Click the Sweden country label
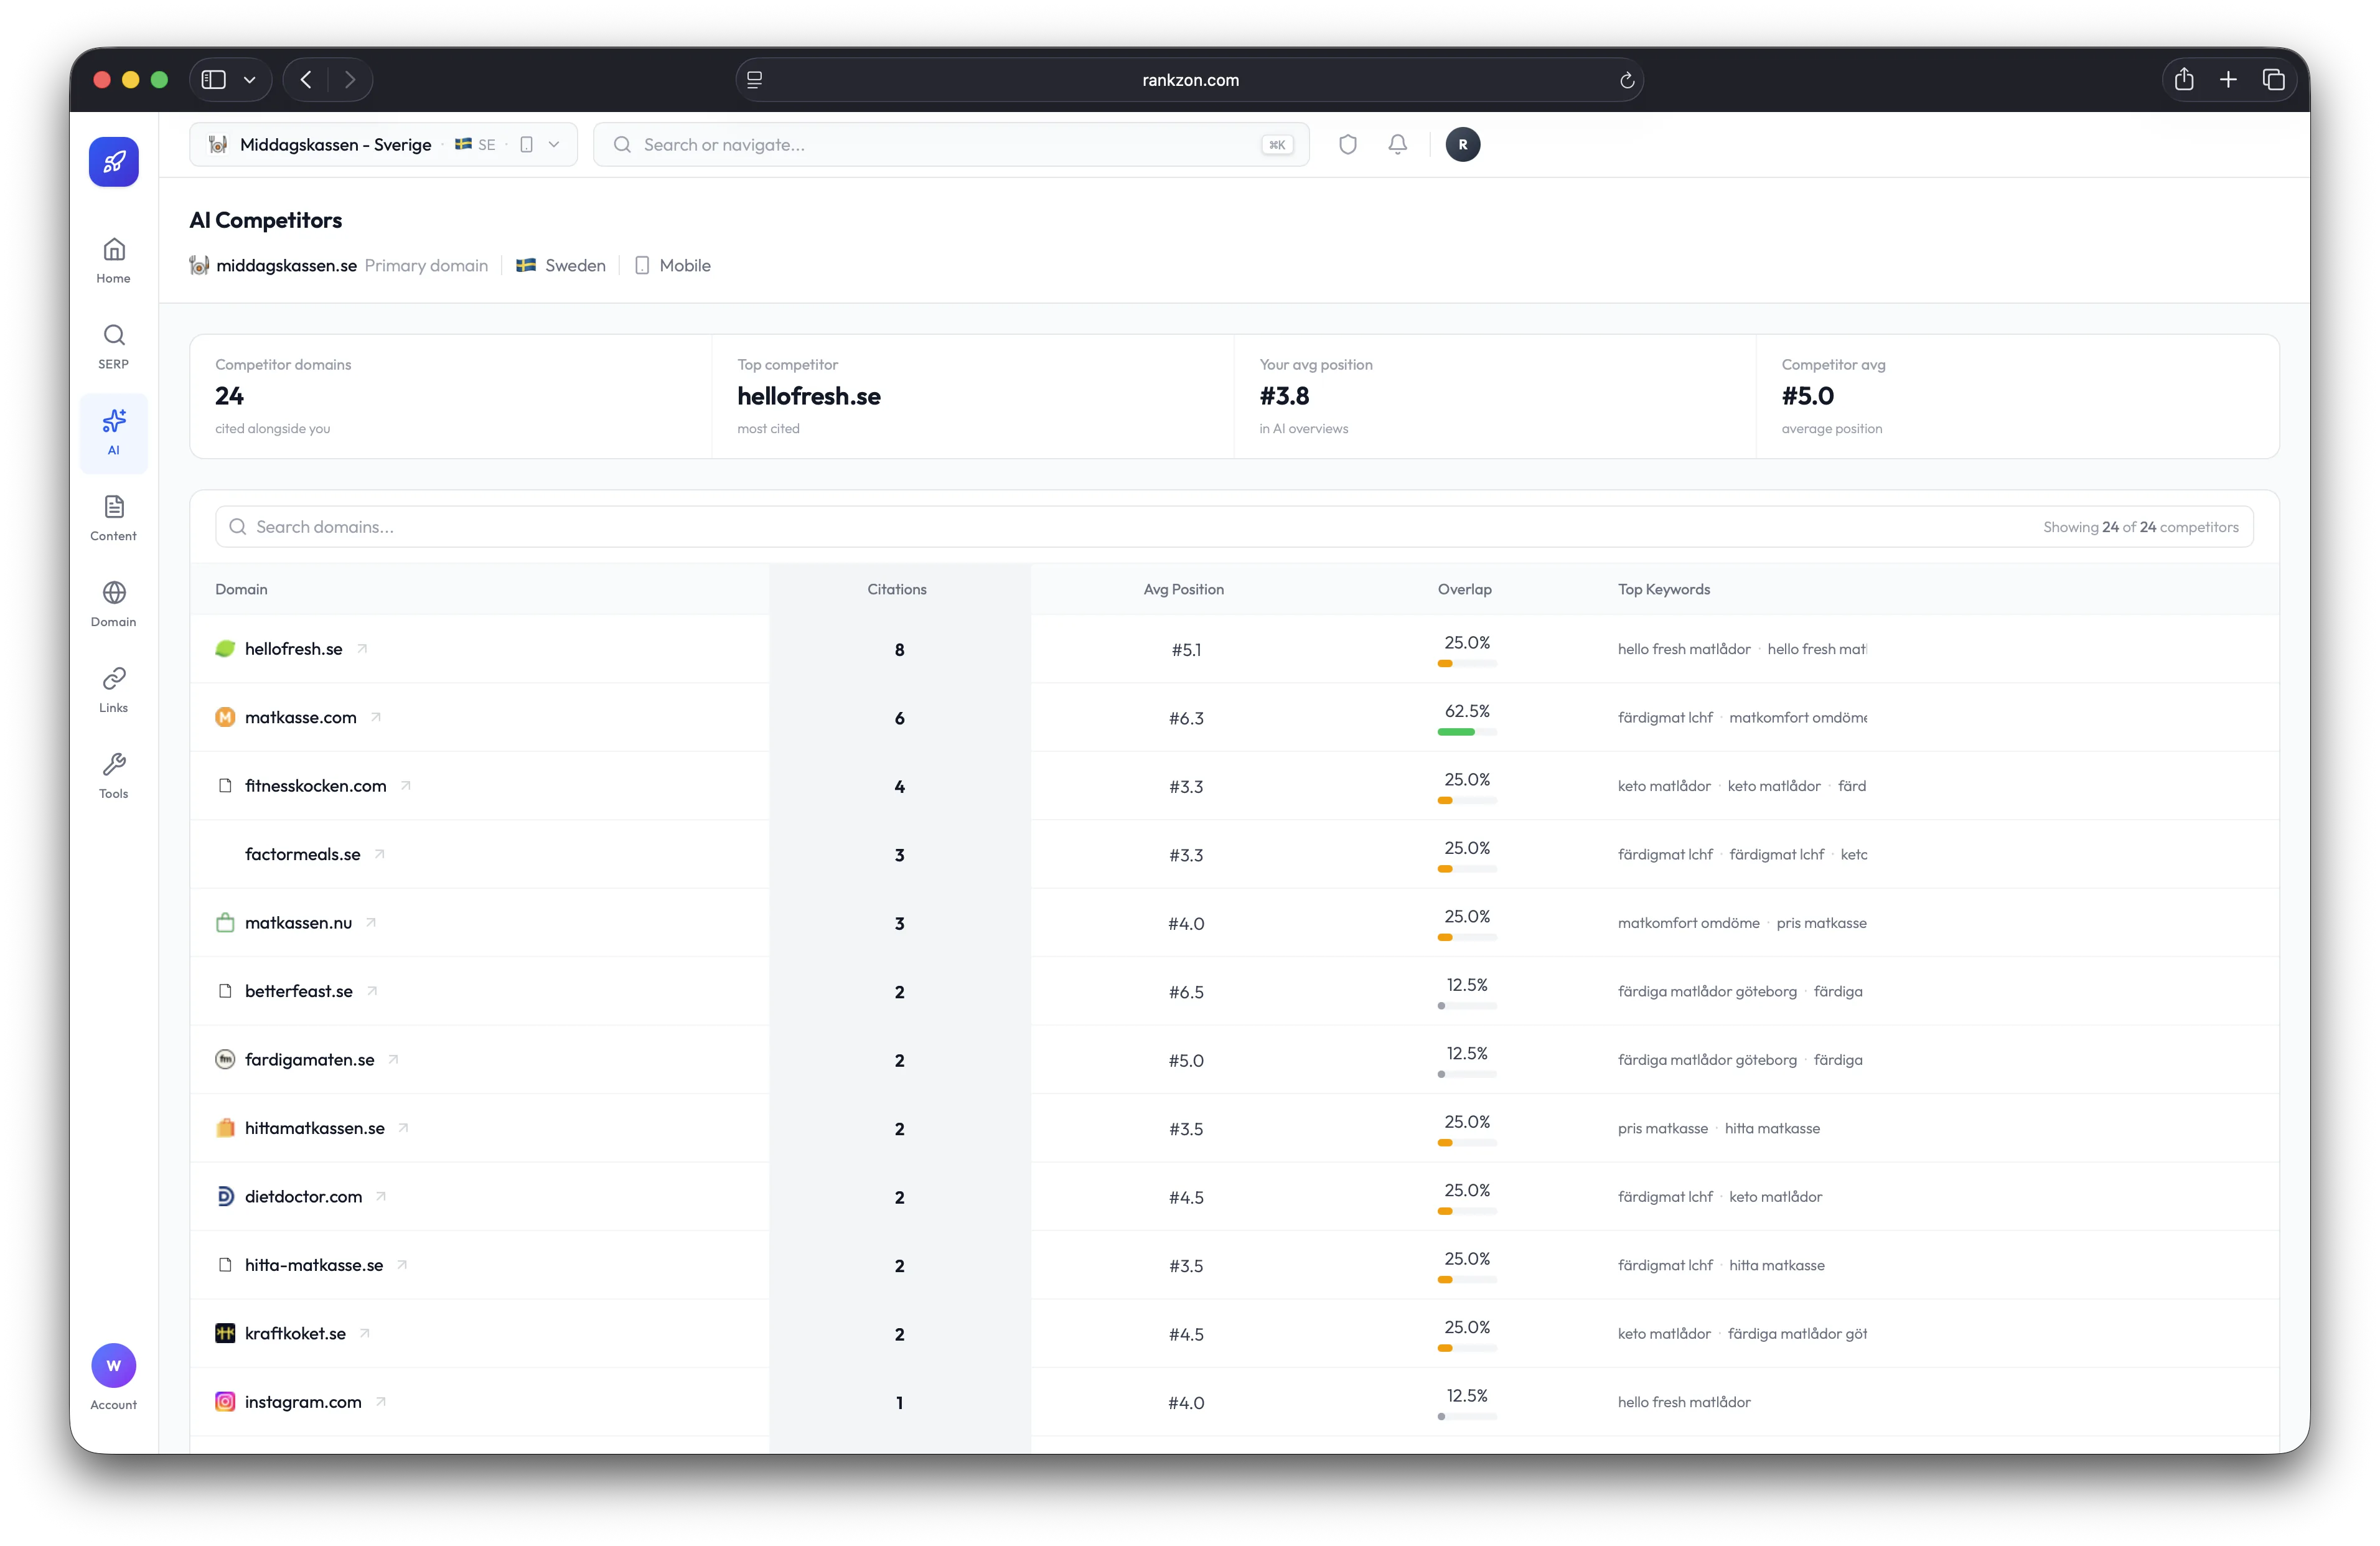The image size is (2380, 1546). [575, 265]
